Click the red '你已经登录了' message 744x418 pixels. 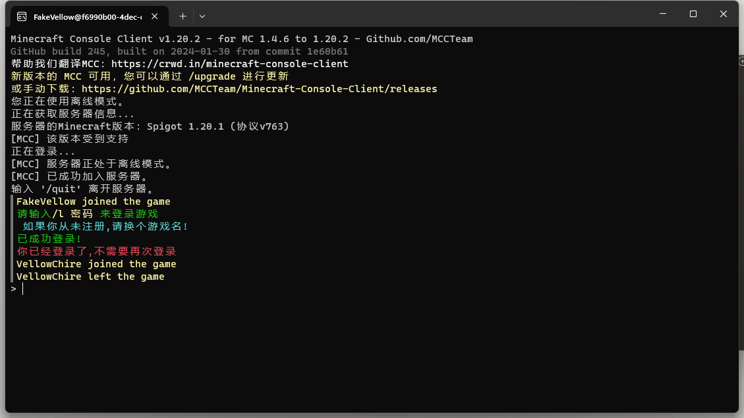click(96, 251)
